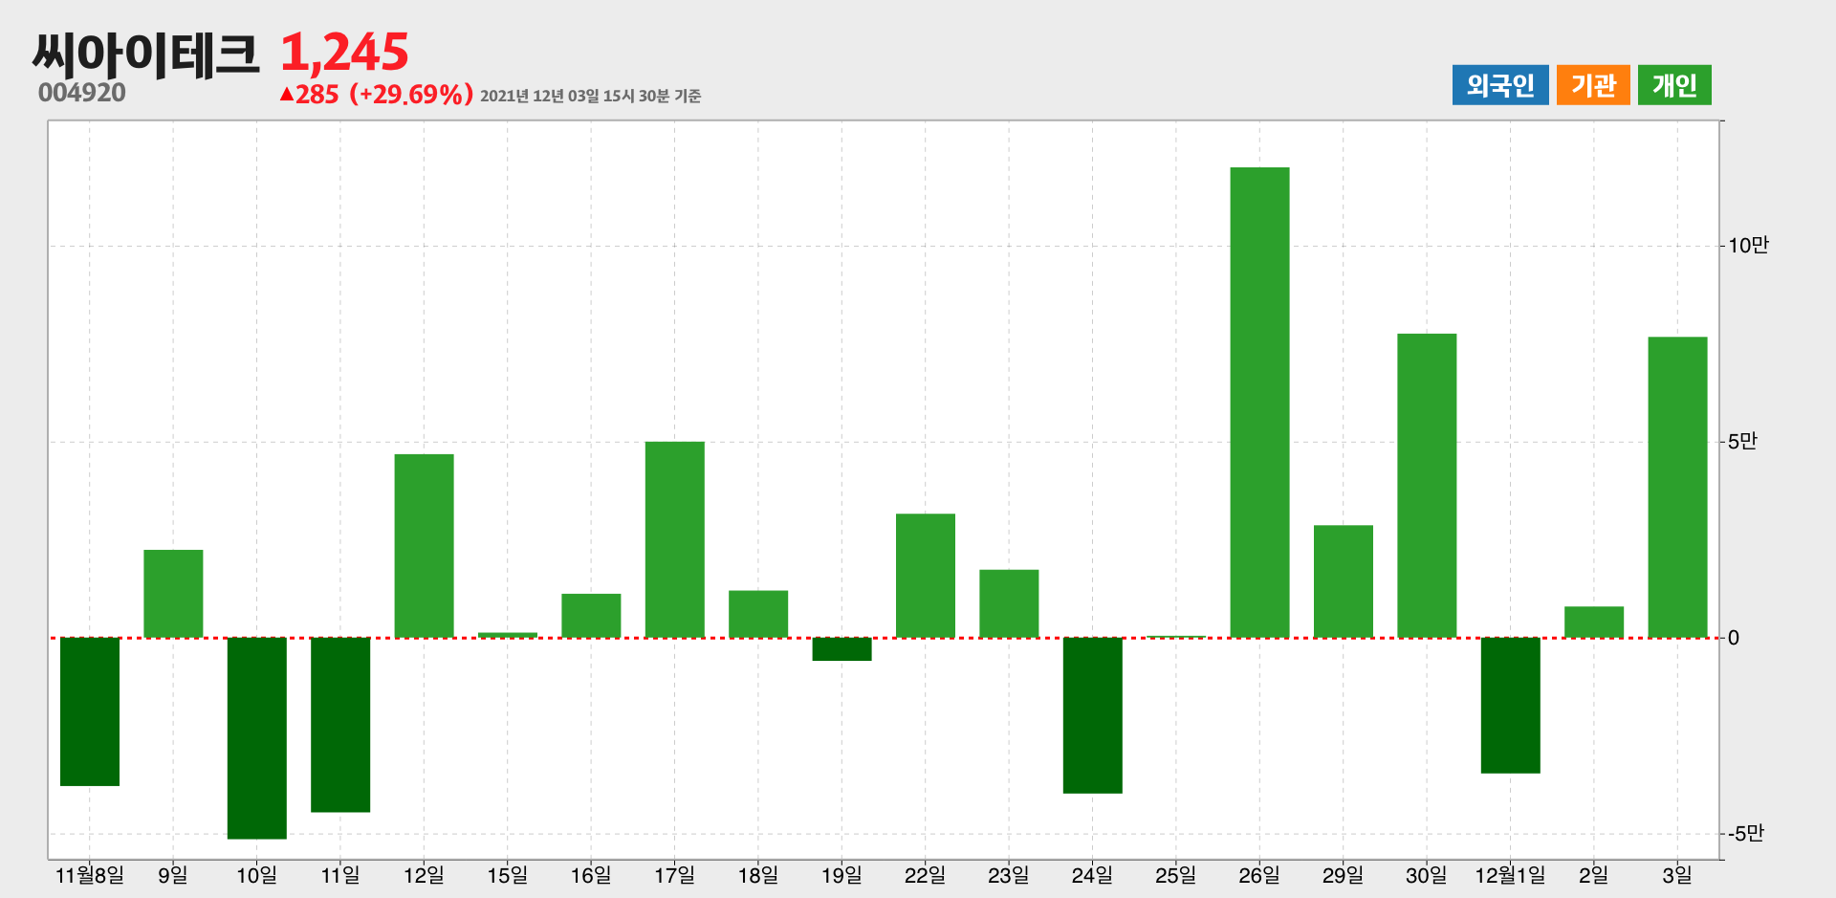This screenshot has width=1836, height=898.
Task: Click the small bar for 2일
Action: (1594, 622)
